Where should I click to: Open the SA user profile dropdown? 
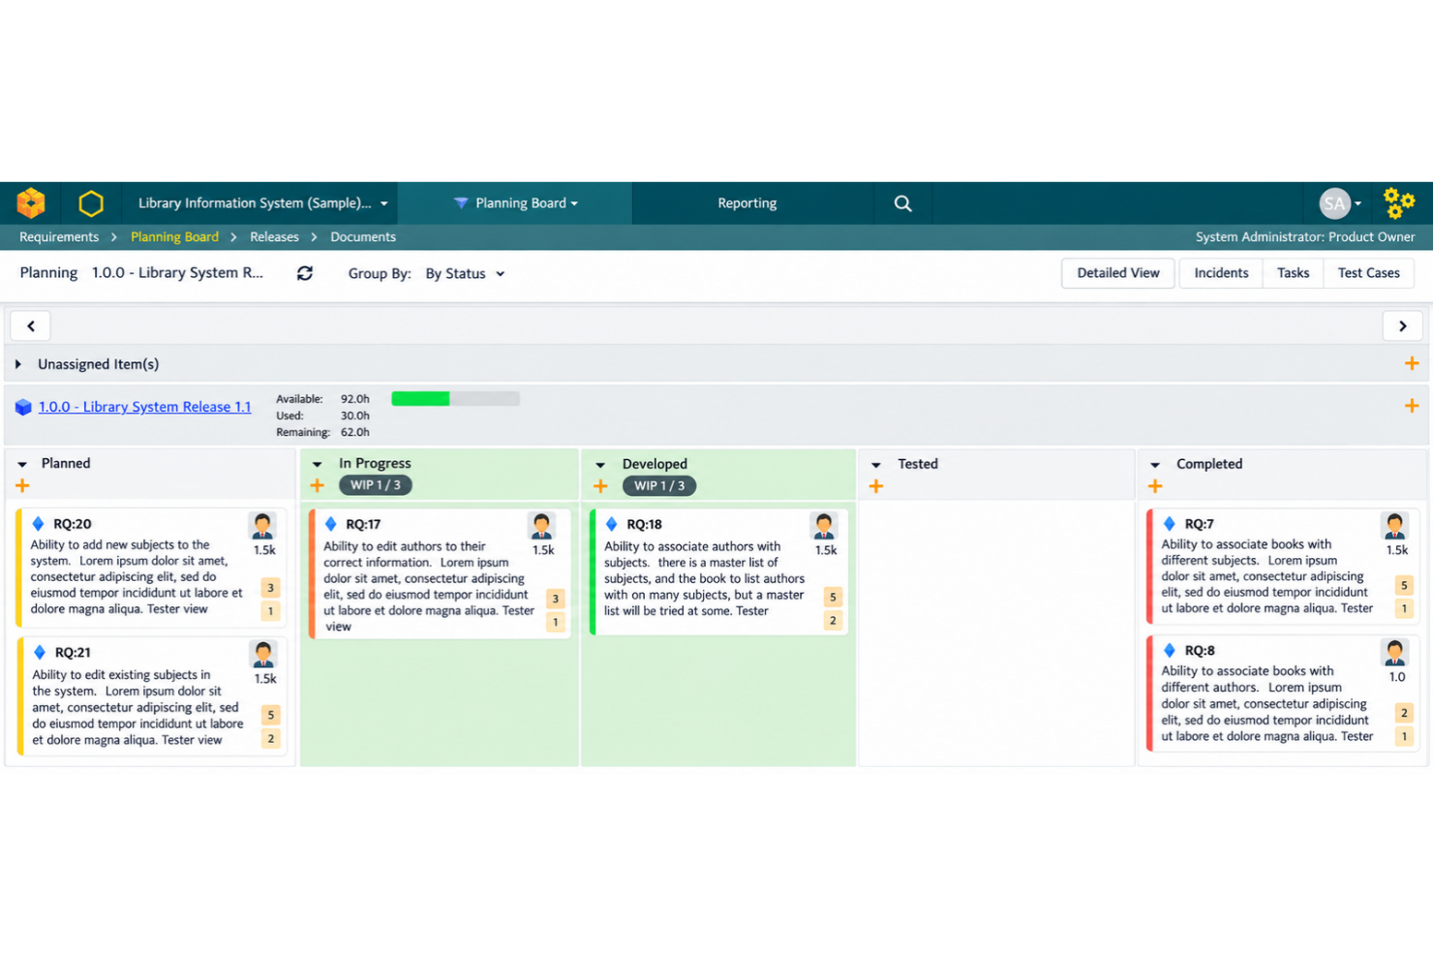click(x=1342, y=203)
